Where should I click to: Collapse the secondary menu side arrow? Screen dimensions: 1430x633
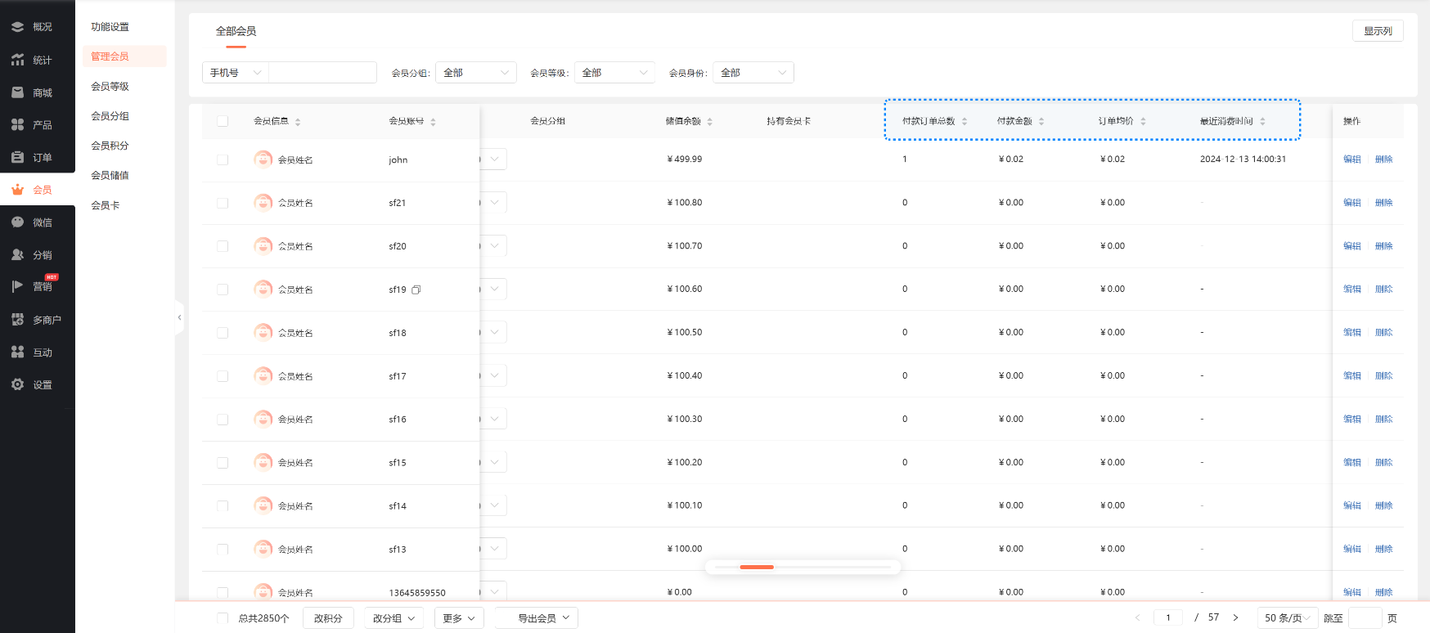[179, 317]
